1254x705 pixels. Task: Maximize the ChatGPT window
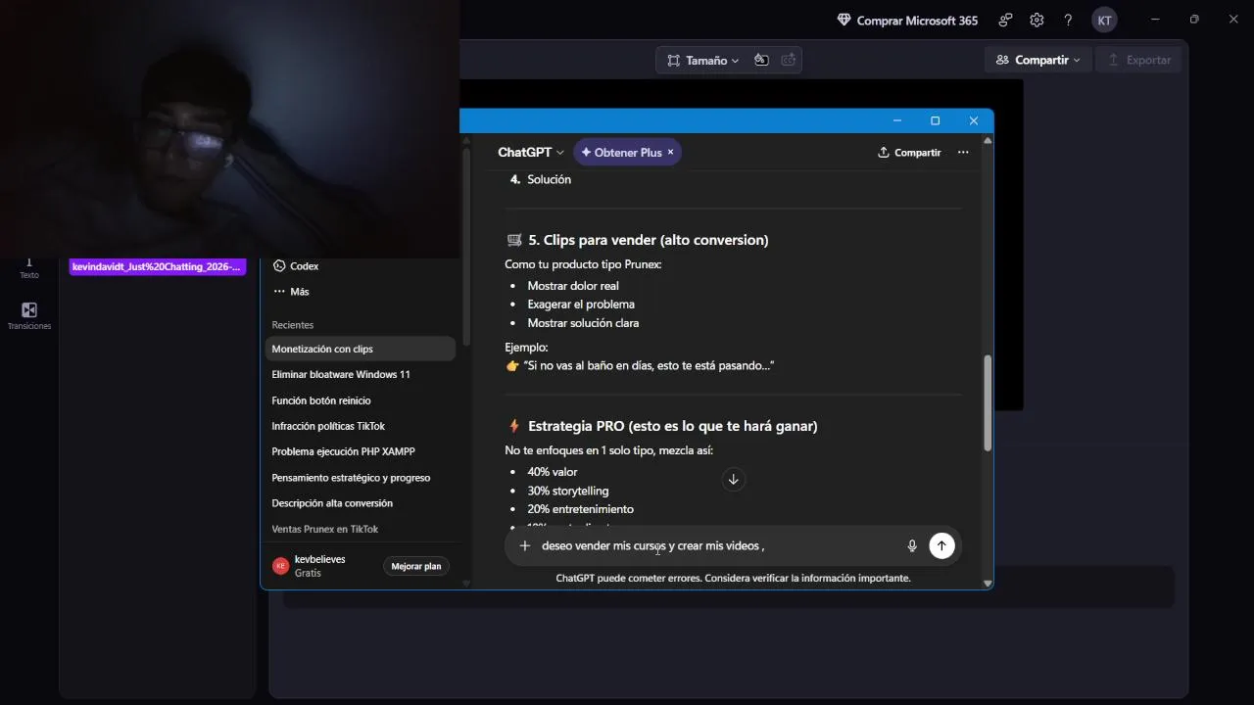935,120
